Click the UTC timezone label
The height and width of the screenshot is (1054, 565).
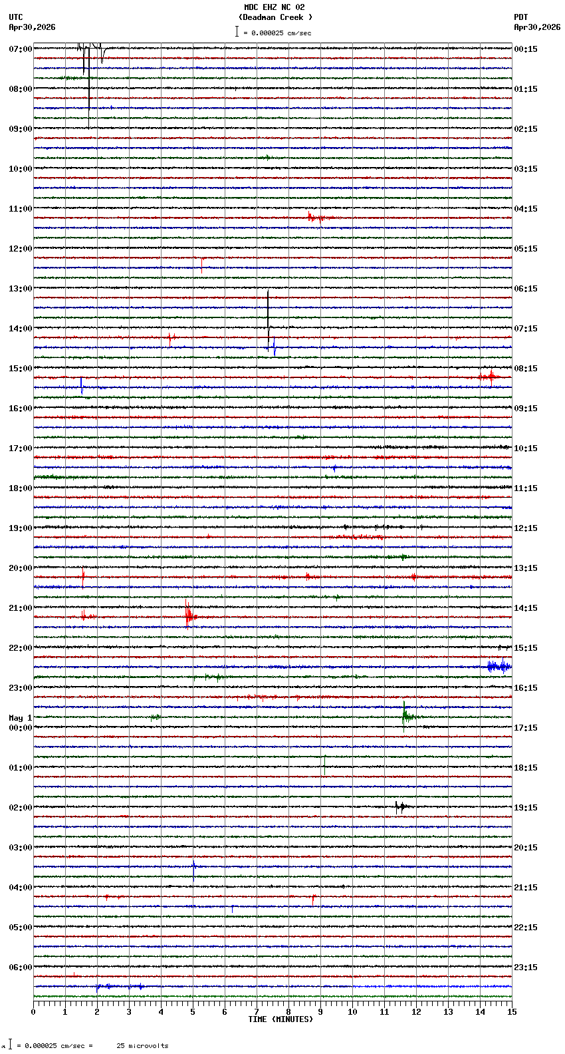[x=16, y=17]
